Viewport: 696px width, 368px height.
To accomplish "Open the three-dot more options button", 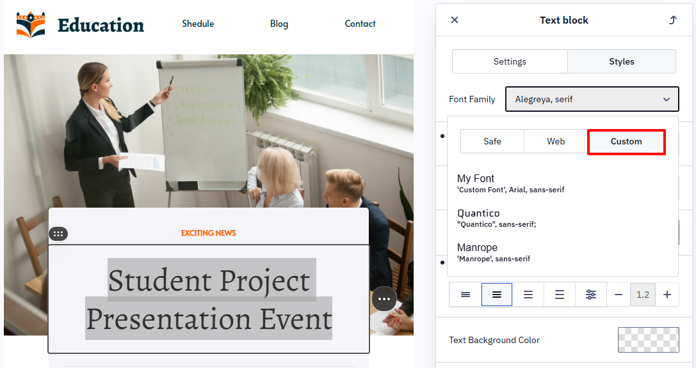I will coord(384,299).
